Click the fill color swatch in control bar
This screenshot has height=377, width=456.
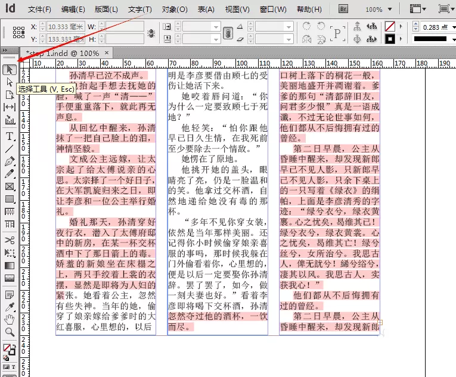[390, 26]
